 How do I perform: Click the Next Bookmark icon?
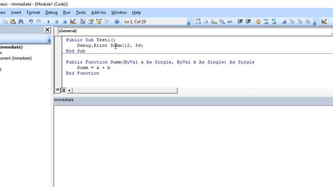[x=292, y=21]
